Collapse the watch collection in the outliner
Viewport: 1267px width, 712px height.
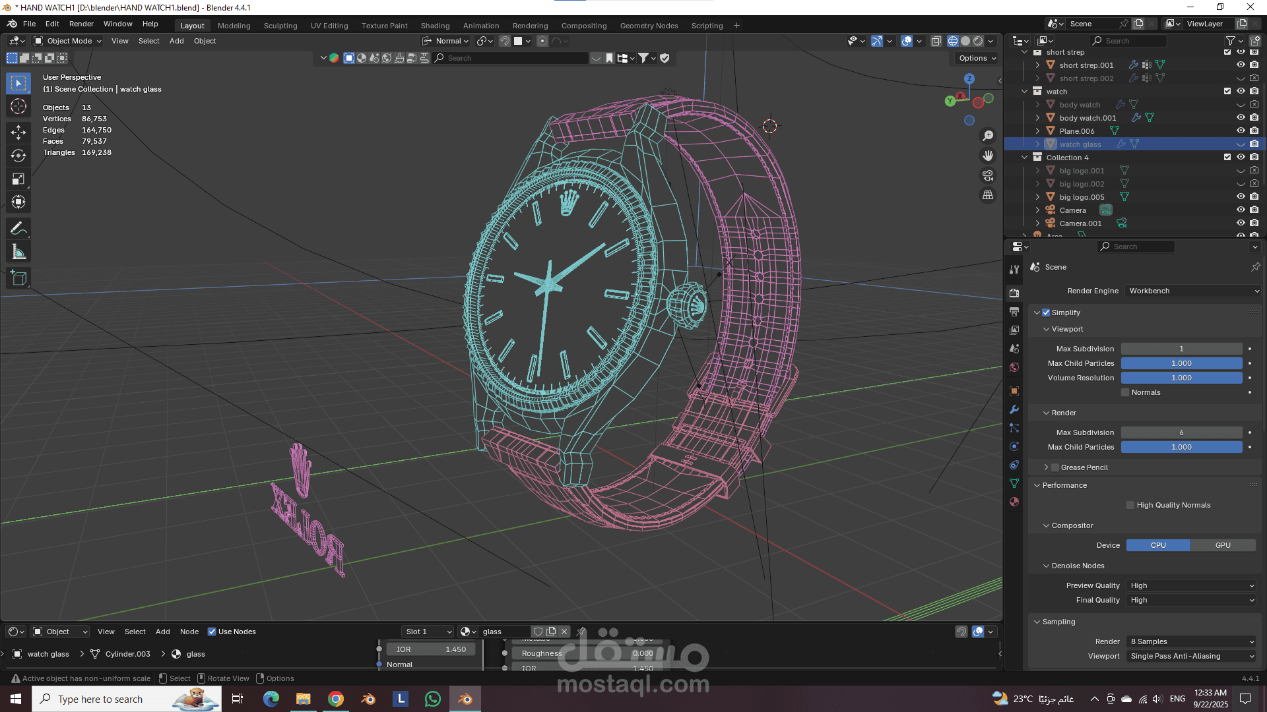click(1024, 91)
